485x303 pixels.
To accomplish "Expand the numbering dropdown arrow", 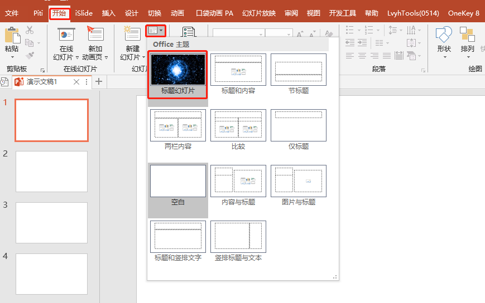I will click(378, 30).
